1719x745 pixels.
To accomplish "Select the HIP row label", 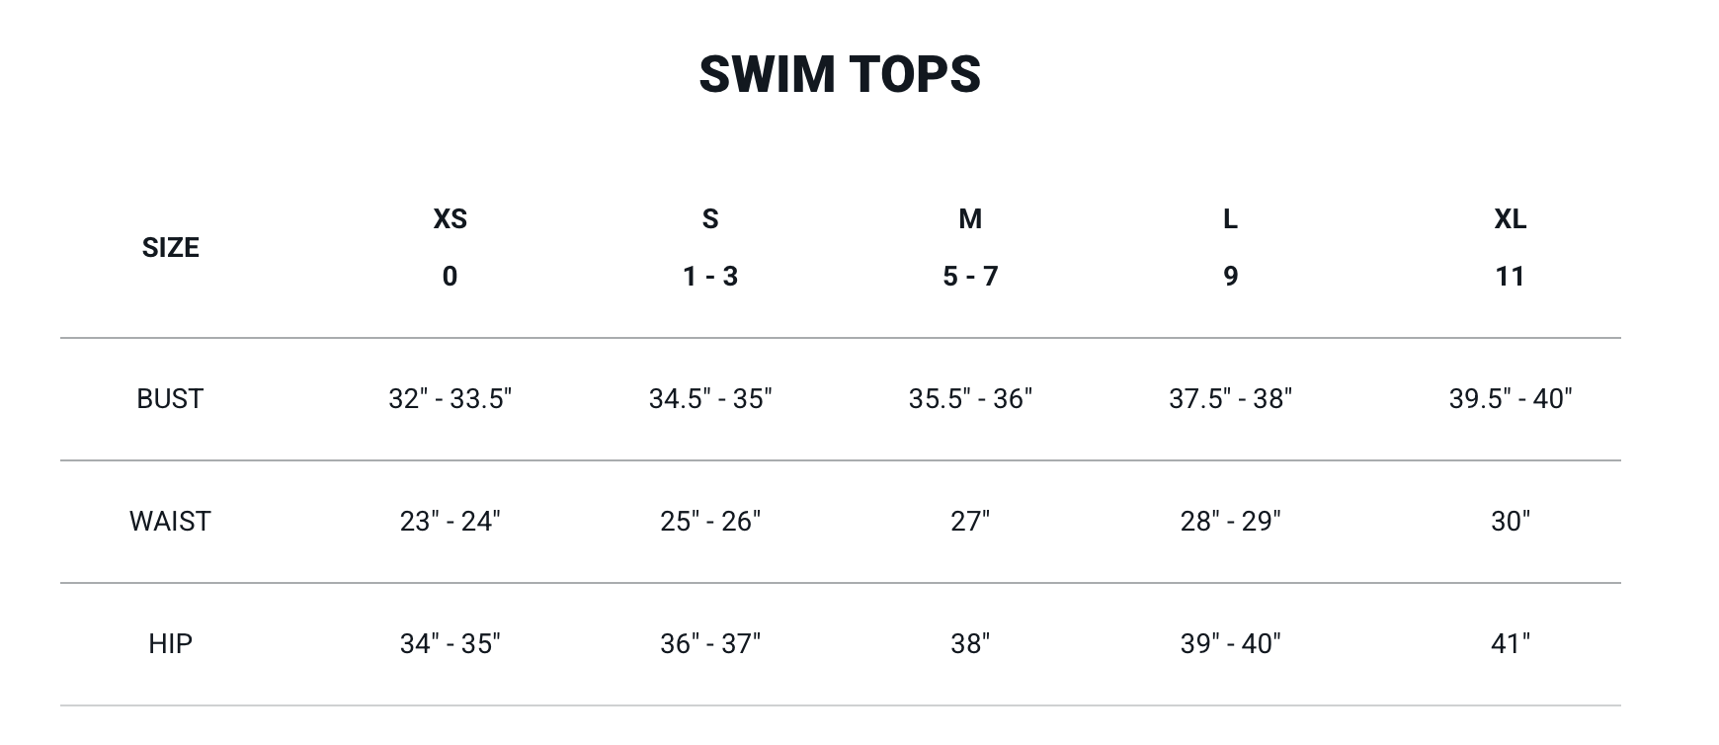I will click(x=170, y=643).
